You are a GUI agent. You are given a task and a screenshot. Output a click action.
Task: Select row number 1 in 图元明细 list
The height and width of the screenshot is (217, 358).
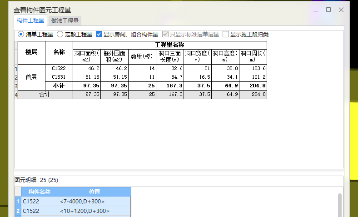pyautogui.click(x=18, y=202)
